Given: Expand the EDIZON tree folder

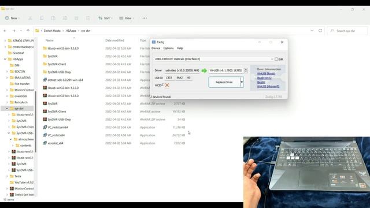Looking at the screenshot, I should [x=7, y=72].
